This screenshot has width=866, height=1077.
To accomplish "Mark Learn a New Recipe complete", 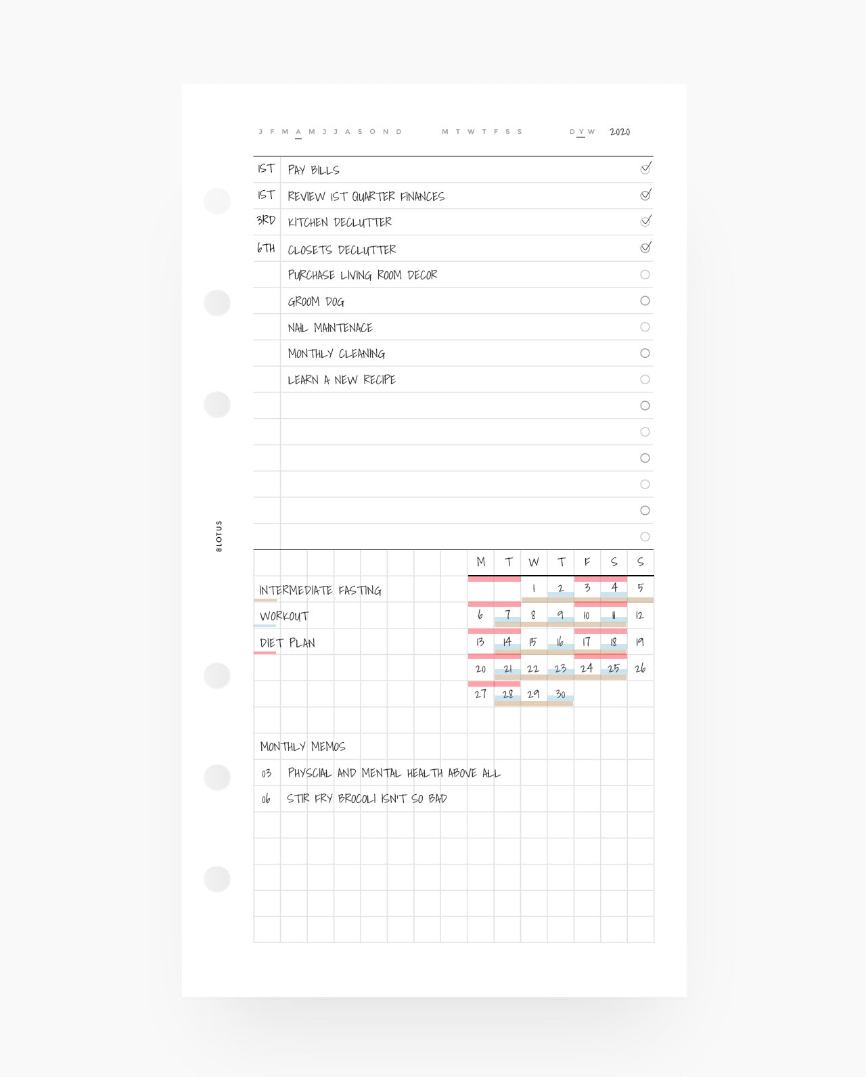I will coord(645,380).
